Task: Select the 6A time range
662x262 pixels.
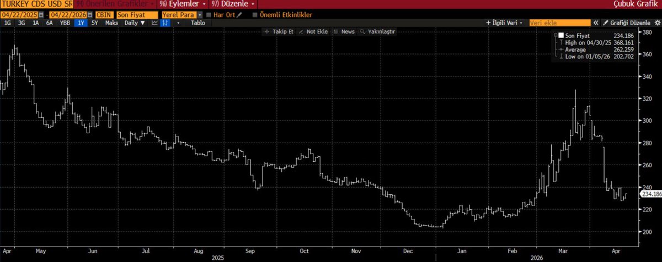Action: click(50, 23)
